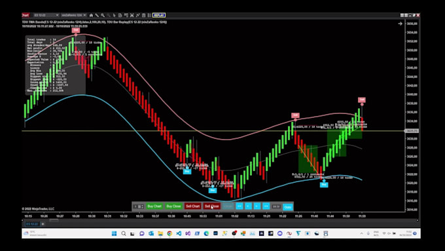Open the Chat icon on taskbar
This screenshot has width=445, height=251.
pos(141,233)
